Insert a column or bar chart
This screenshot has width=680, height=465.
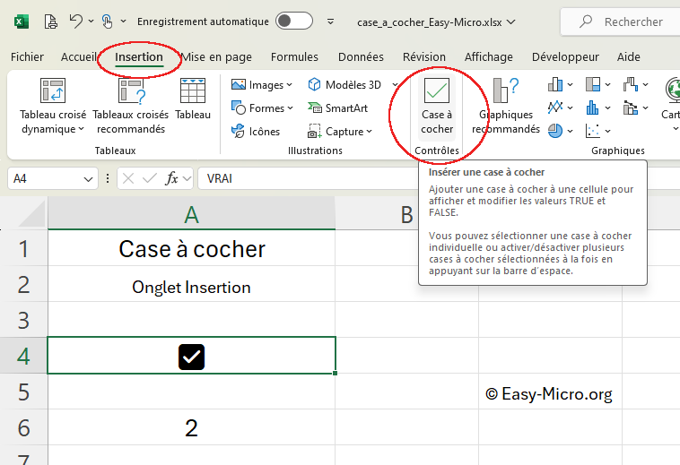click(x=555, y=84)
